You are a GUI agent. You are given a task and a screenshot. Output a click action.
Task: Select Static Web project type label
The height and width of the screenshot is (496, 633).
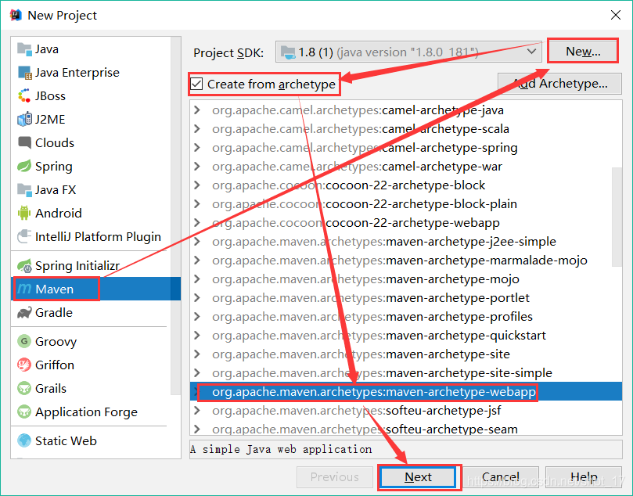[66, 440]
